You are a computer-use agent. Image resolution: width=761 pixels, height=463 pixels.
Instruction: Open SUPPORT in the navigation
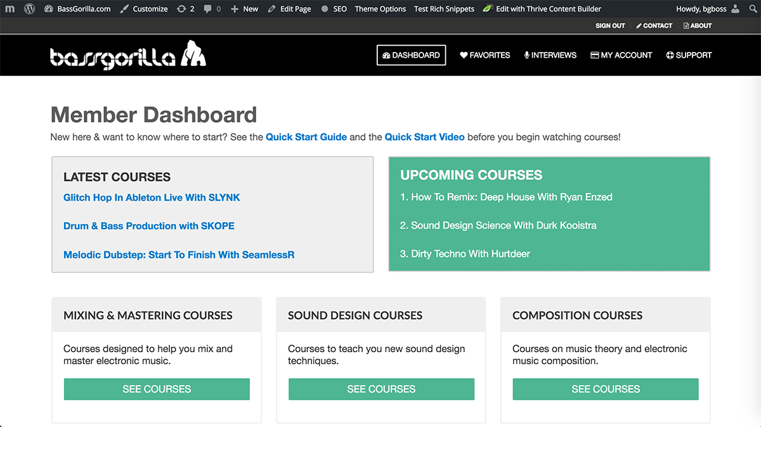click(689, 55)
